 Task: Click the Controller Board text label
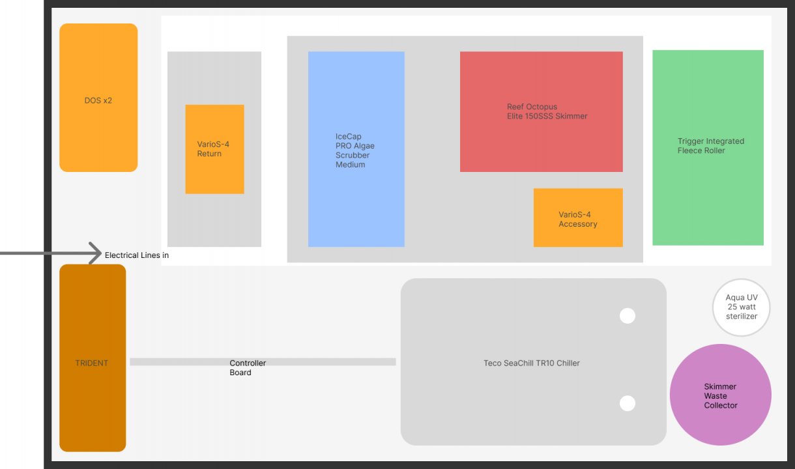click(x=248, y=368)
